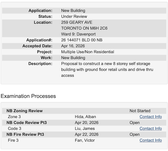Click the Apr 22, 2026 fire review date

(x=87, y=134)
